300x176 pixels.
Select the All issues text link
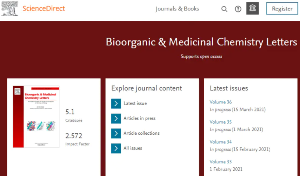point(133,148)
